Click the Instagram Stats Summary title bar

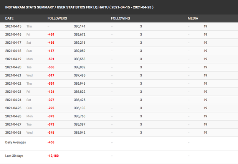click(x=79, y=7)
